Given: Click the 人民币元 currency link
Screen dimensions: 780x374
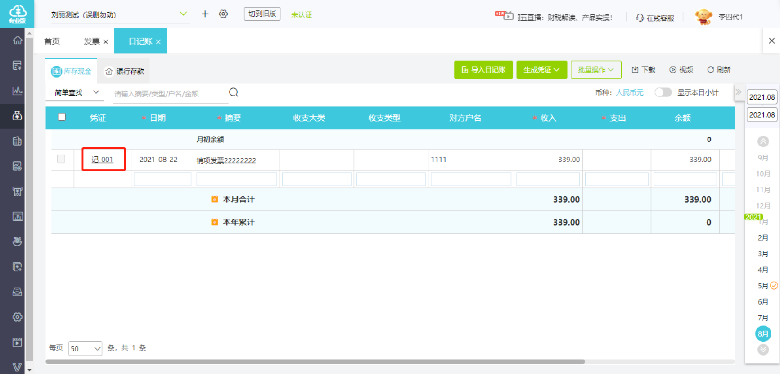Looking at the screenshot, I should pos(630,92).
